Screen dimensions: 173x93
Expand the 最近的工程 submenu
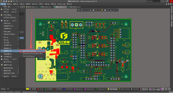tap(10, 70)
